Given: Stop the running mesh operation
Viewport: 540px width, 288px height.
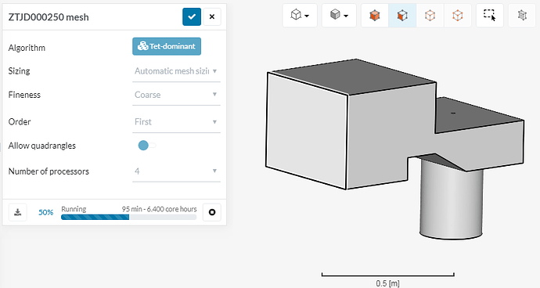Looking at the screenshot, I should [x=212, y=212].
